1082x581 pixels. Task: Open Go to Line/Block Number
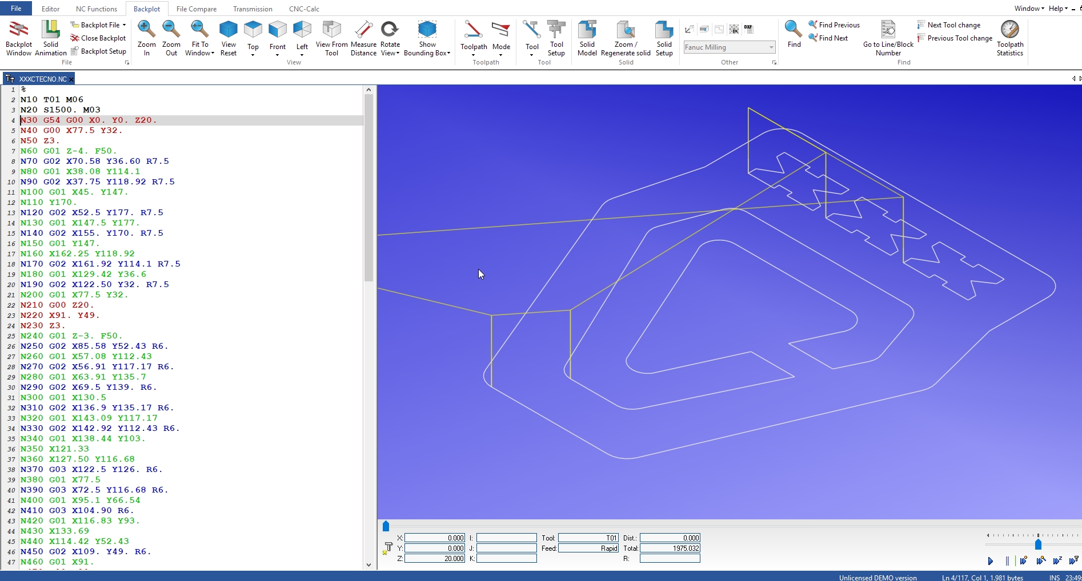(x=888, y=38)
